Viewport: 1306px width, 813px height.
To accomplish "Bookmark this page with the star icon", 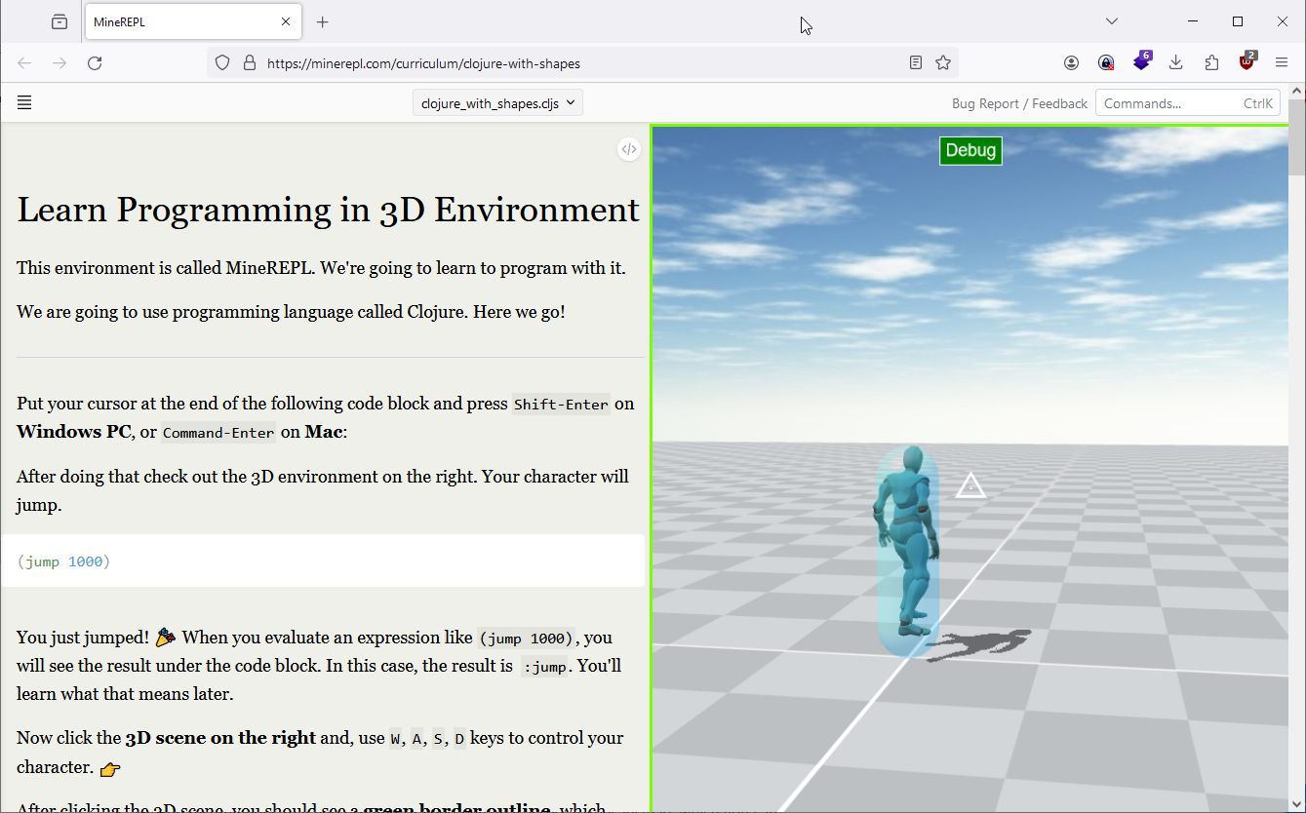I will click(x=943, y=62).
